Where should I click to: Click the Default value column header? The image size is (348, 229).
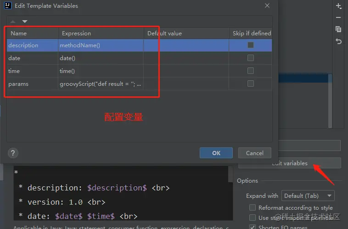[186, 34]
